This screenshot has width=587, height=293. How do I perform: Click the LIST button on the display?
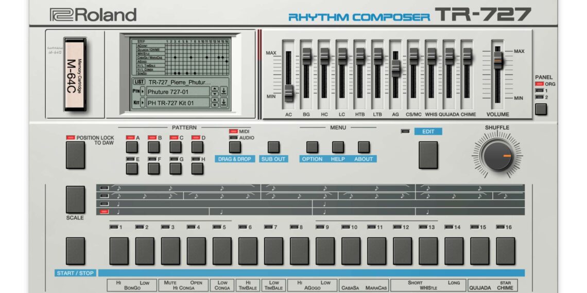(139, 82)
